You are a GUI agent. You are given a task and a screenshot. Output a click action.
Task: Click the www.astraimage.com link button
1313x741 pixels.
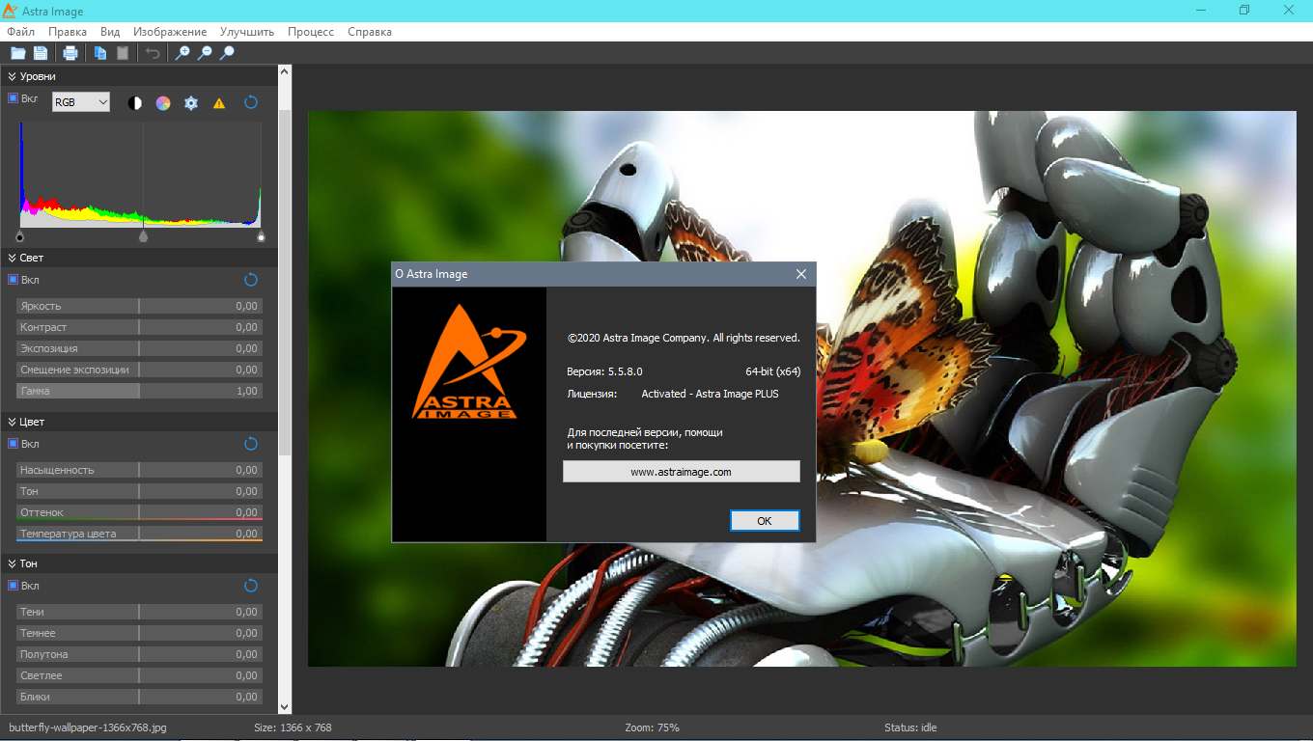coord(681,472)
